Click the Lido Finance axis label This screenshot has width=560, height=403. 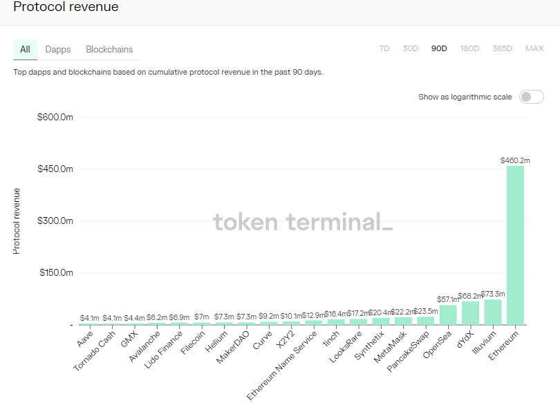163,350
